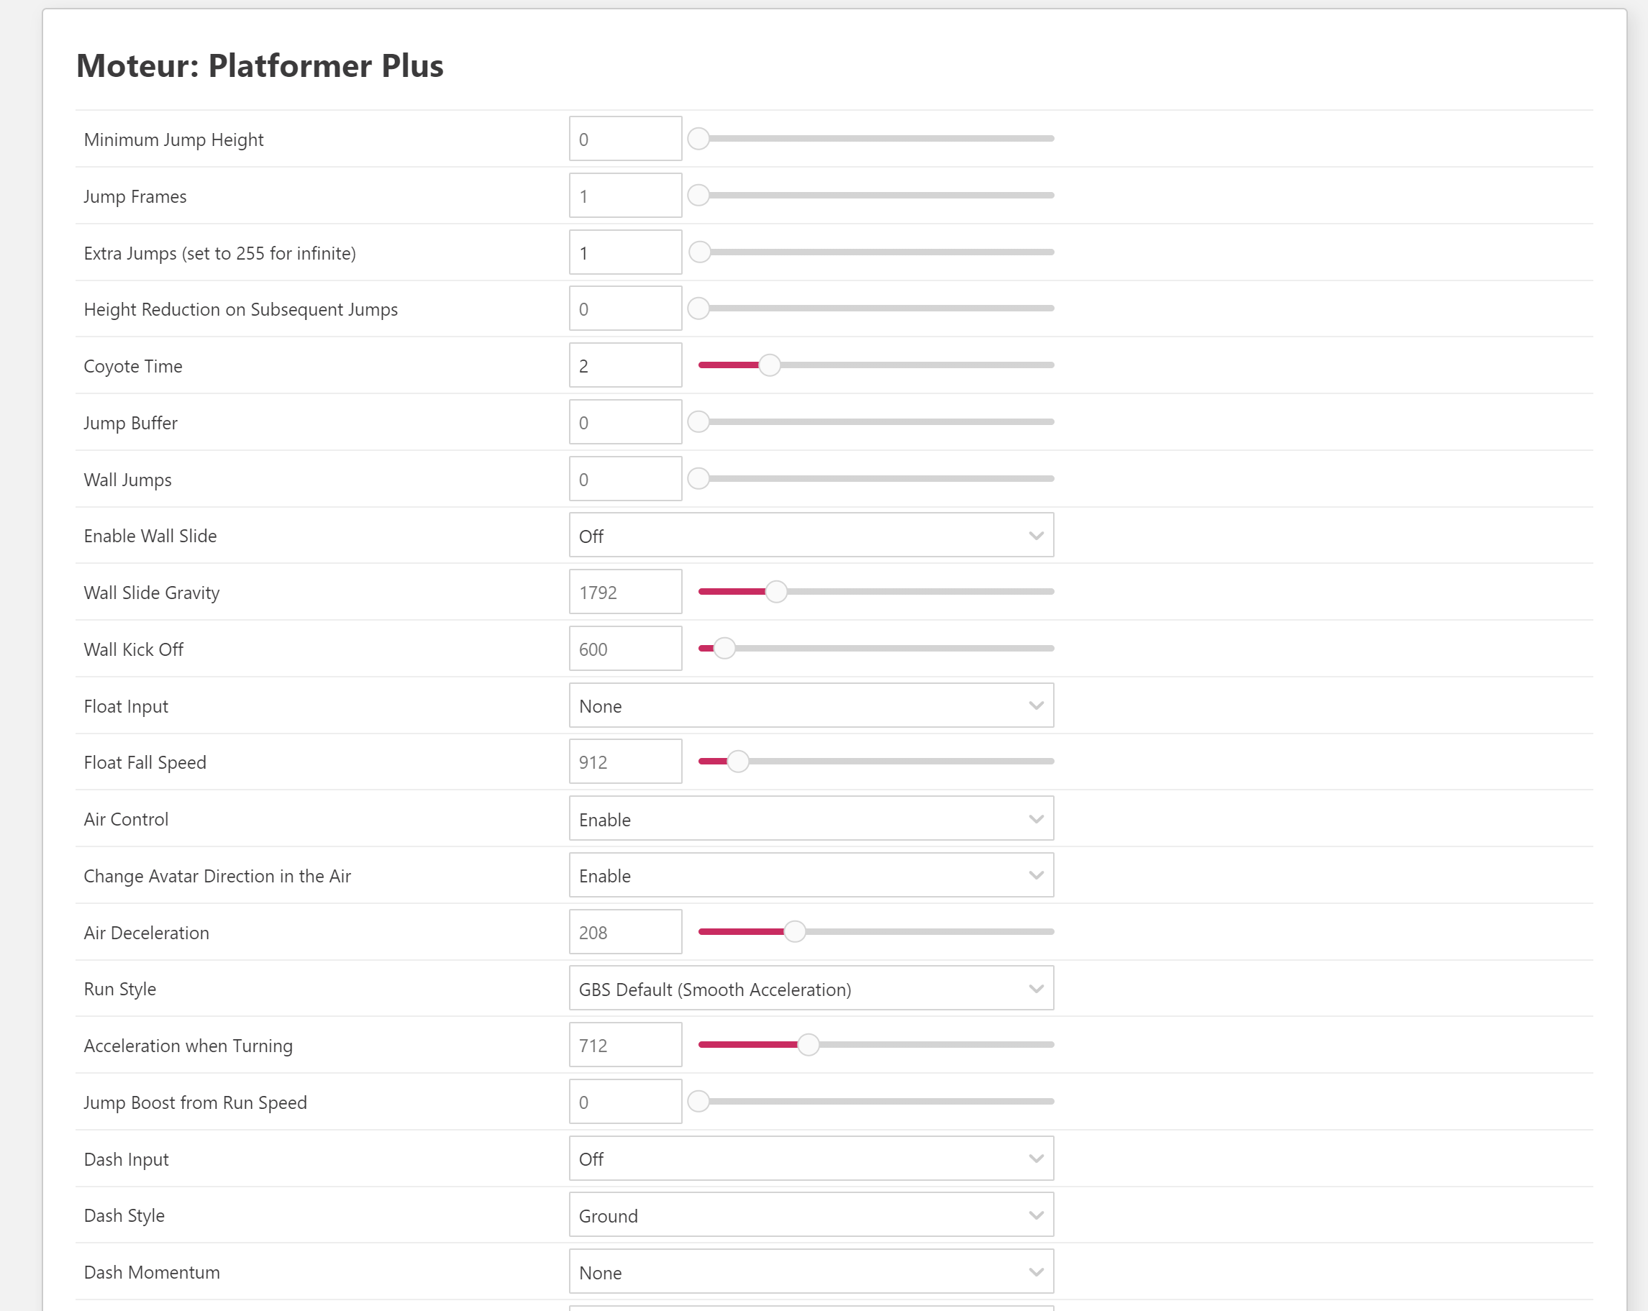Click the Coyote Time slider handle
The width and height of the screenshot is (1648, 1311).
pos(769,365)
